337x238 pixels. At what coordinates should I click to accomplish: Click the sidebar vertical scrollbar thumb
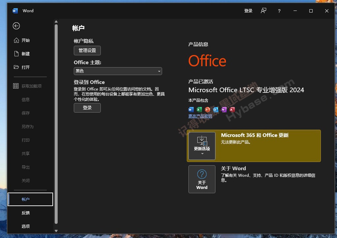click(x=56, y=124)
